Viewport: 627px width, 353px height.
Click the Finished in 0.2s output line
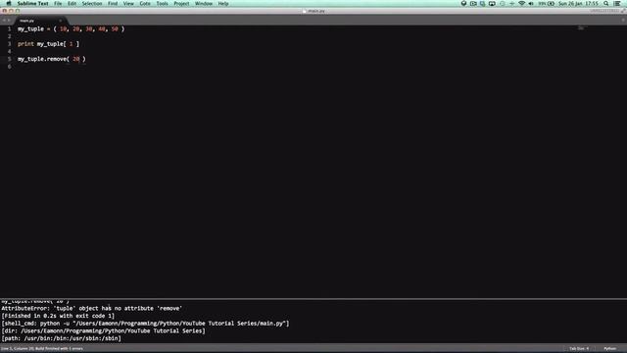[58, 316]
